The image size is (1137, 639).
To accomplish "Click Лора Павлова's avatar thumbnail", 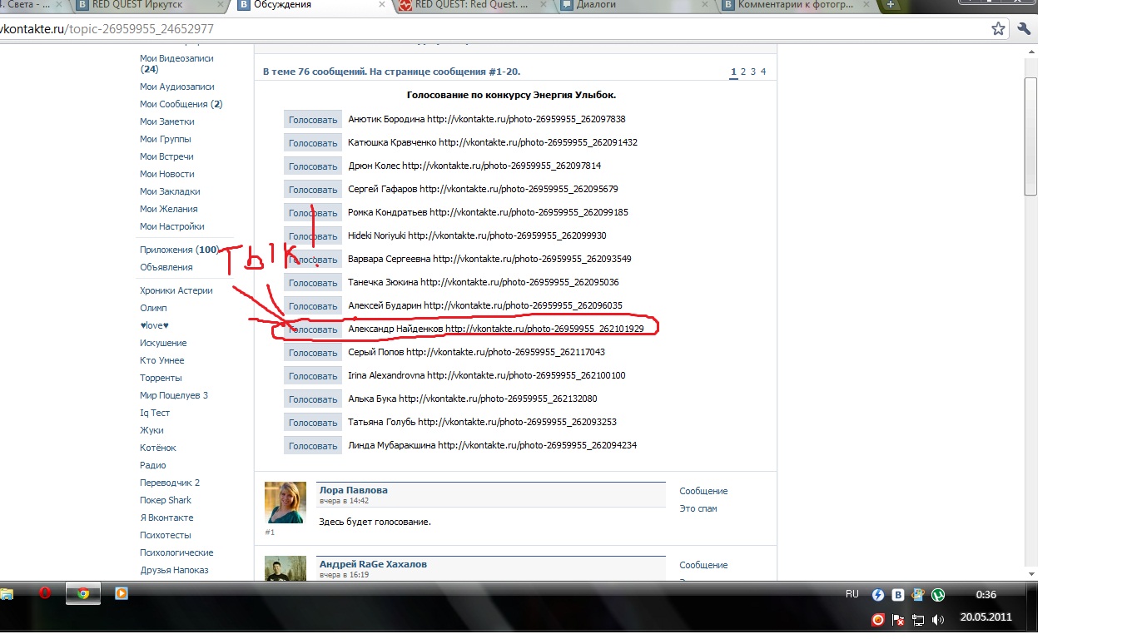I will point(285,503).
